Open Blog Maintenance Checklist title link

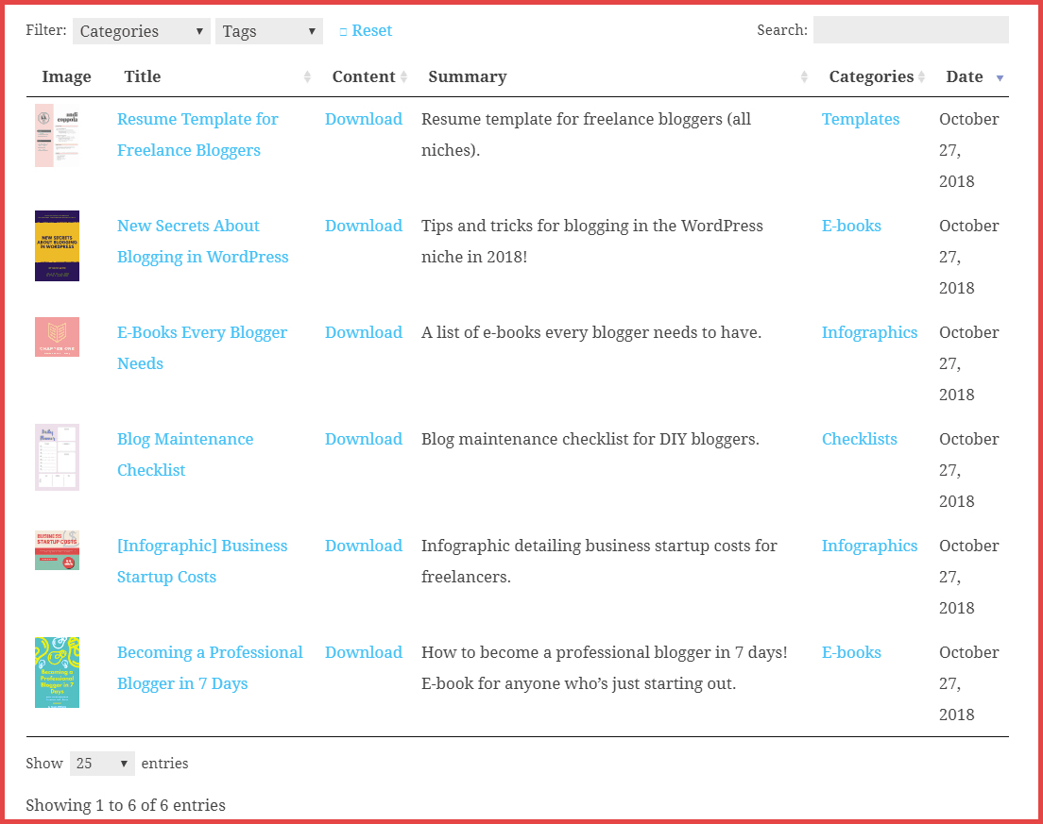(x=185, y=455)
